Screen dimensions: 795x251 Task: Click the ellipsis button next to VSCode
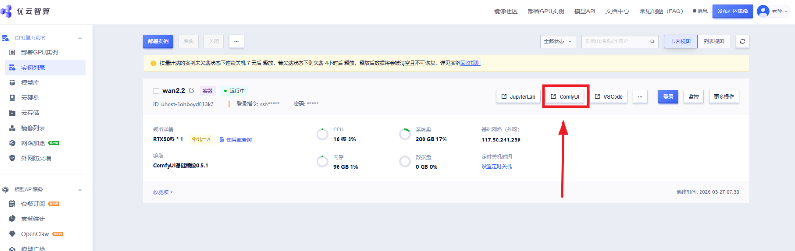click(640, 97)
